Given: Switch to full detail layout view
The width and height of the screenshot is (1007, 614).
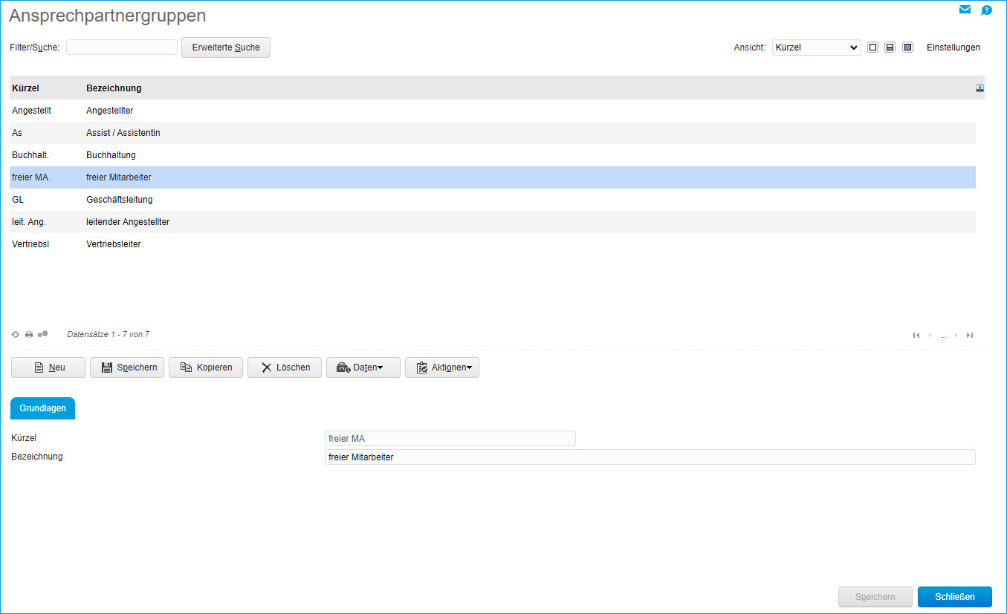Looking at the screenshot, I should (x=907, y=48).
